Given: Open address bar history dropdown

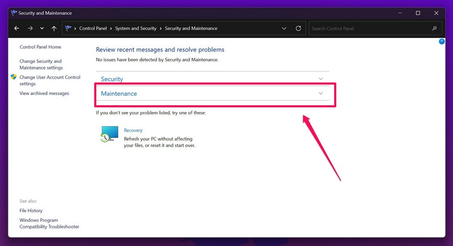Looking at the screenshot, I should (284, 28).
